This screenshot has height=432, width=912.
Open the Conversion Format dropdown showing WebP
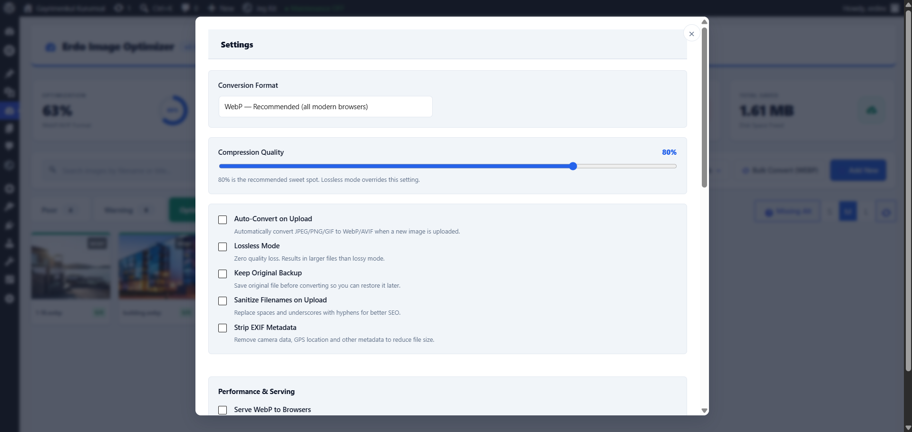[x=325, y=107]
